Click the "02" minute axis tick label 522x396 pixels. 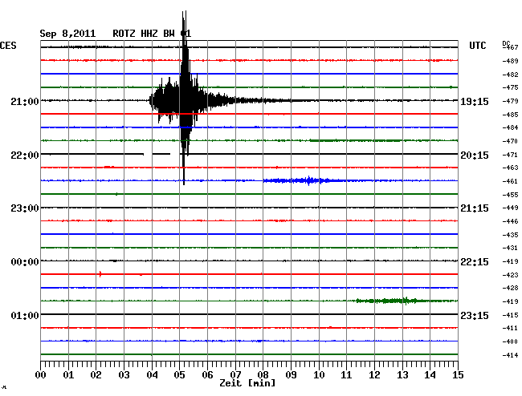(x=96, y=375)
